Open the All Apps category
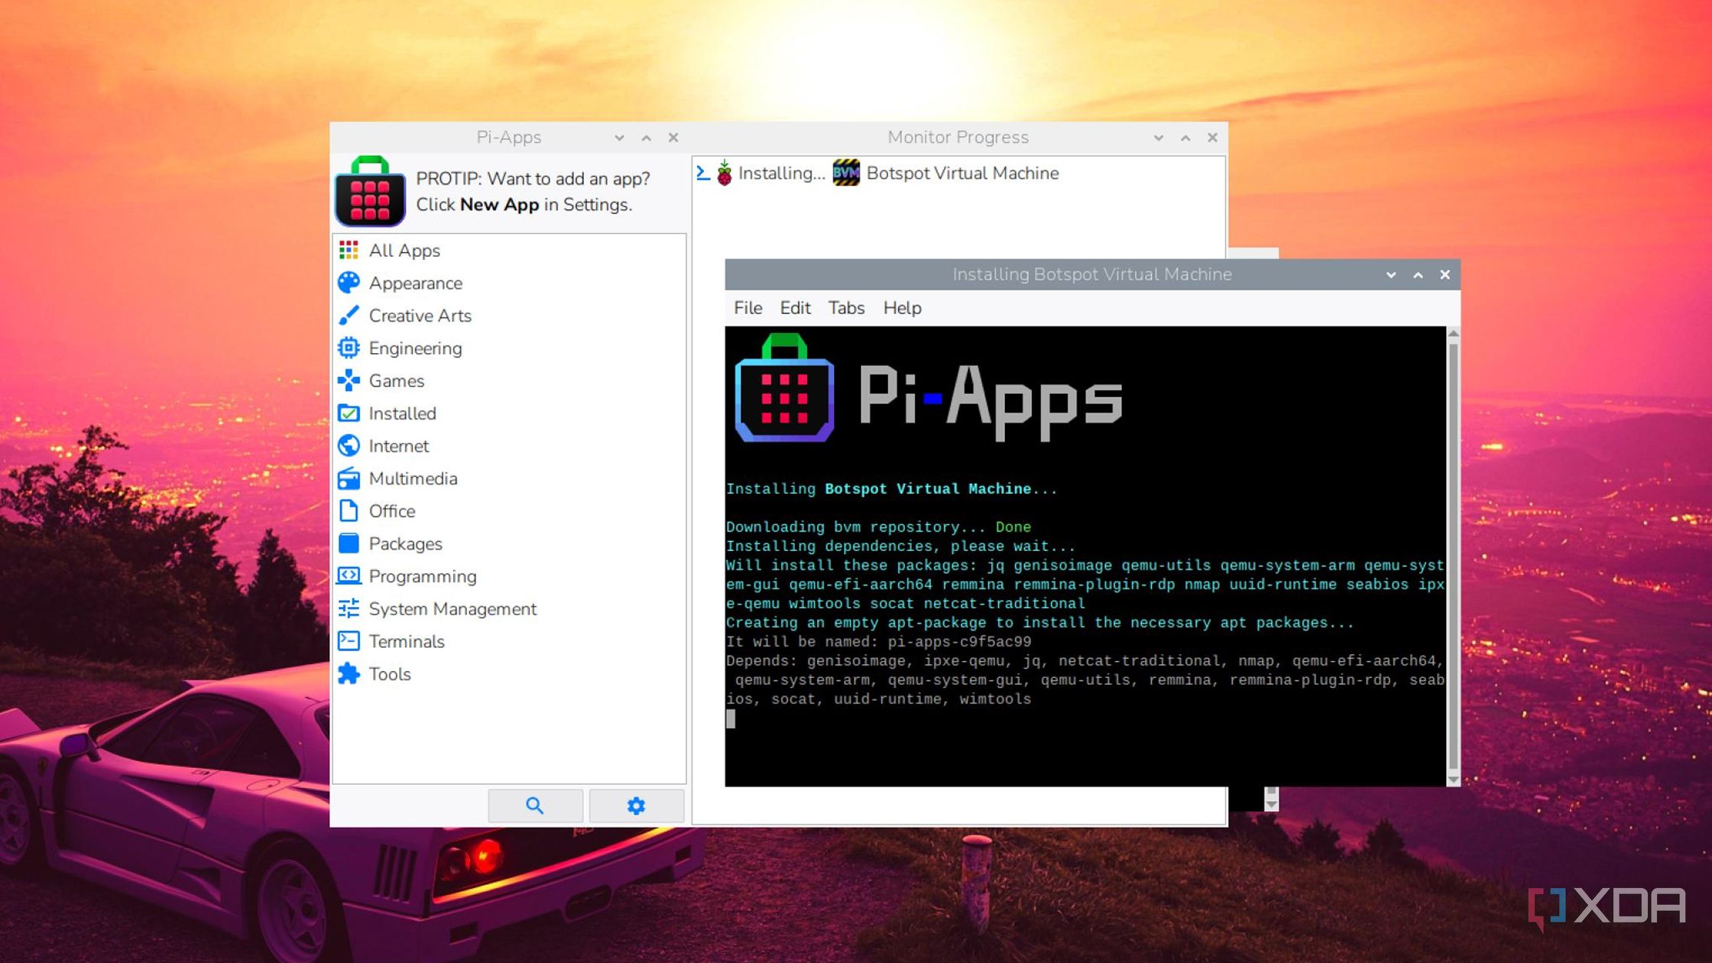The height and width of the screenshot is (963, 1712). point(404,251)
